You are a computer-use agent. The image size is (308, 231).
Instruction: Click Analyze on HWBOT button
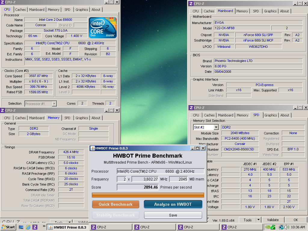click(x=173, y=204)
